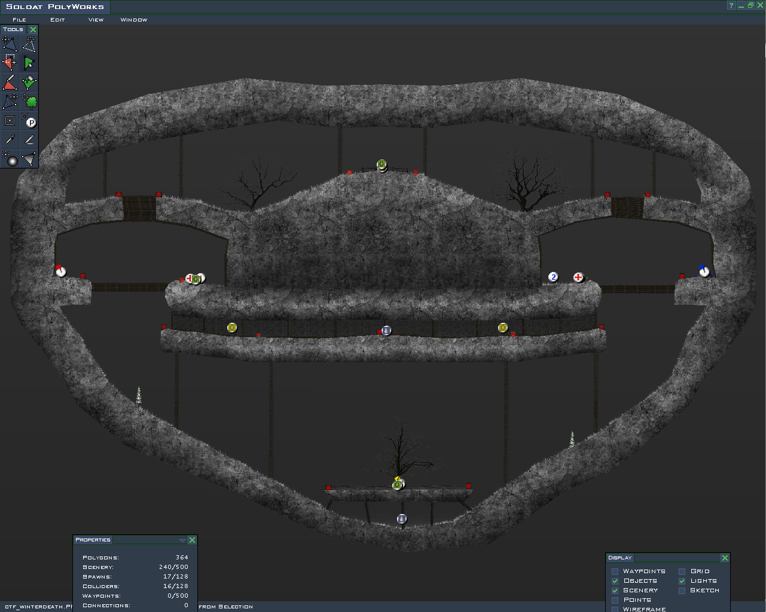Activate the green vertex selection tool
The width and height of the screenshot is (766, 612).
29,63
